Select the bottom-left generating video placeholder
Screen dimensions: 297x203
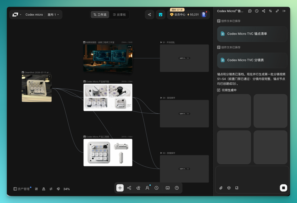(x=234, y=147)
